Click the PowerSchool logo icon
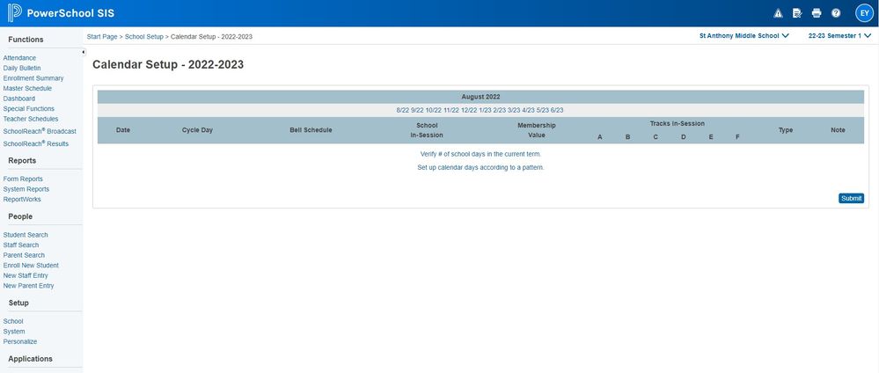The height and width of the screenshot is (373, 879). click(x=13, y=13)
